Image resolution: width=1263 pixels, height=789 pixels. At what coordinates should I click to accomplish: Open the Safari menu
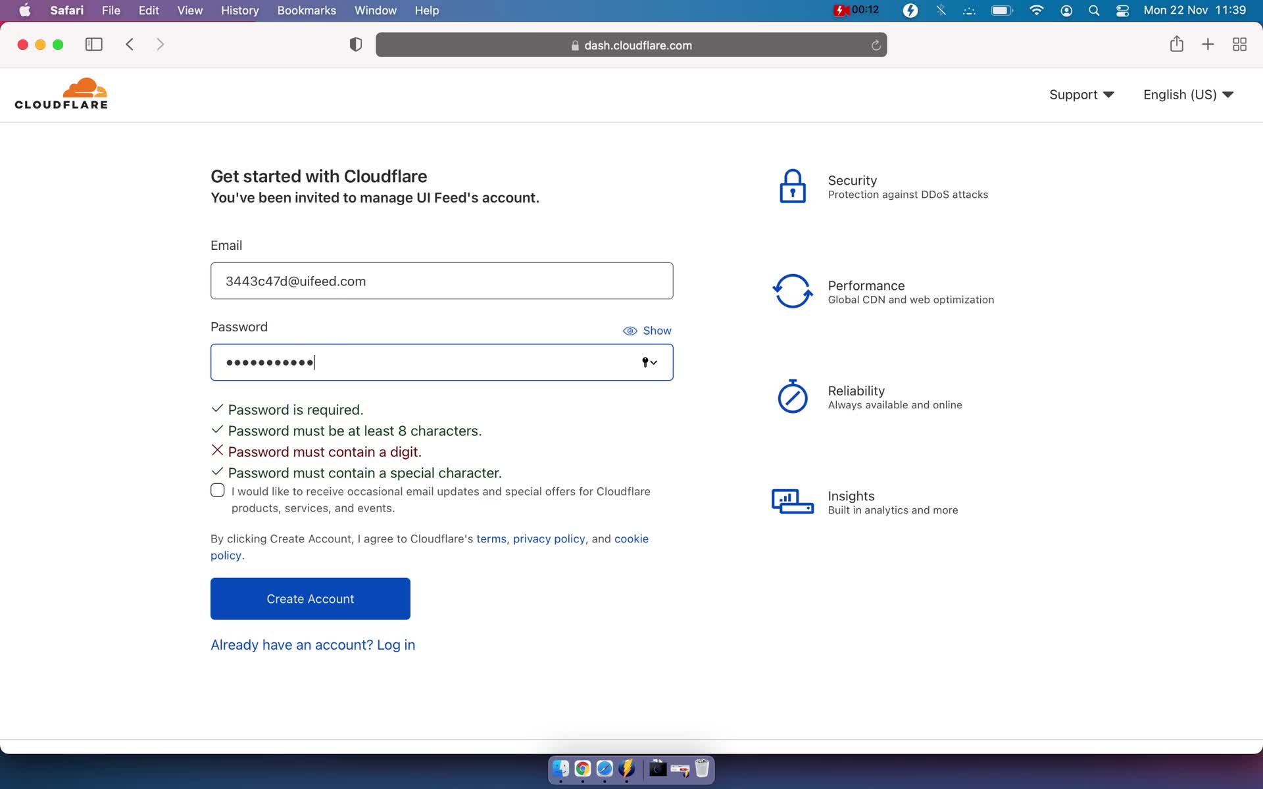[67, 11]
